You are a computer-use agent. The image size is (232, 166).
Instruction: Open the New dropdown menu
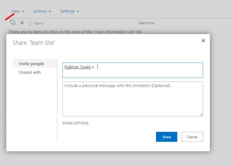17,11
